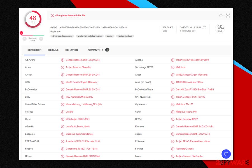Click the alert icon in the Ikarus row

click(x=172, y=156)
